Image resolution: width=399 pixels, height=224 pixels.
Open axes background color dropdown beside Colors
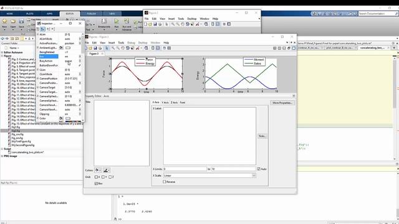pyautogui.click(x=98, y=170)
